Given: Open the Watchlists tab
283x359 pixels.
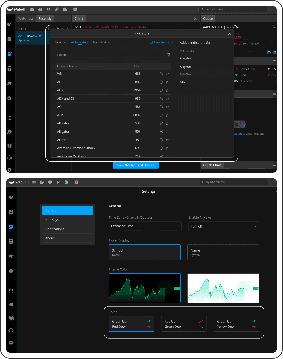Looking at the screenshot, I should (26, 18).
